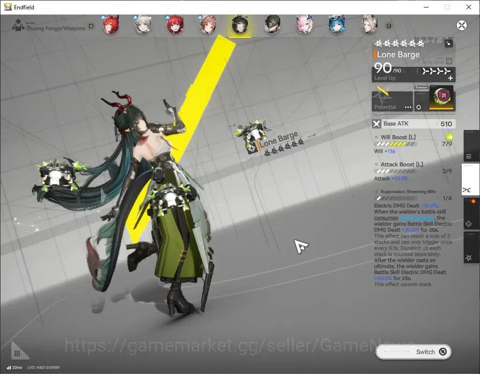Click the Attack Boost [L] skill name
This screenshot has height=374, width=480.
coord(401,164)
